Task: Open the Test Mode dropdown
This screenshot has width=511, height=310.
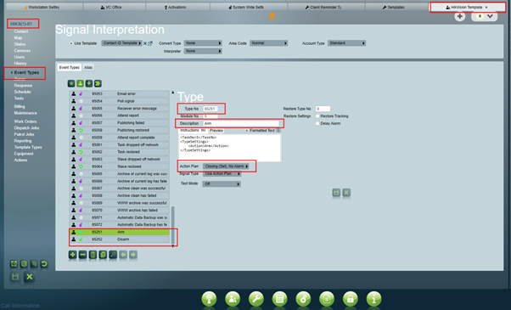Action: pyautogui.click(x=222, y=184)
